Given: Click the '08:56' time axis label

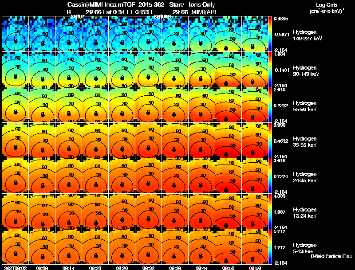Looking at the screenshot, I should pyautogui.click(x=255, y=268).
